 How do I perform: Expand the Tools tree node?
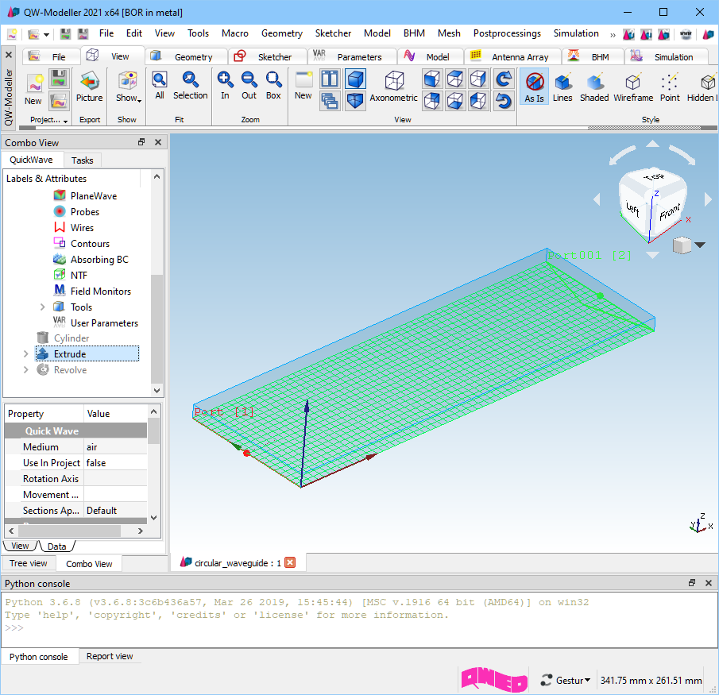pyautogui.click(x=43, y=307)
